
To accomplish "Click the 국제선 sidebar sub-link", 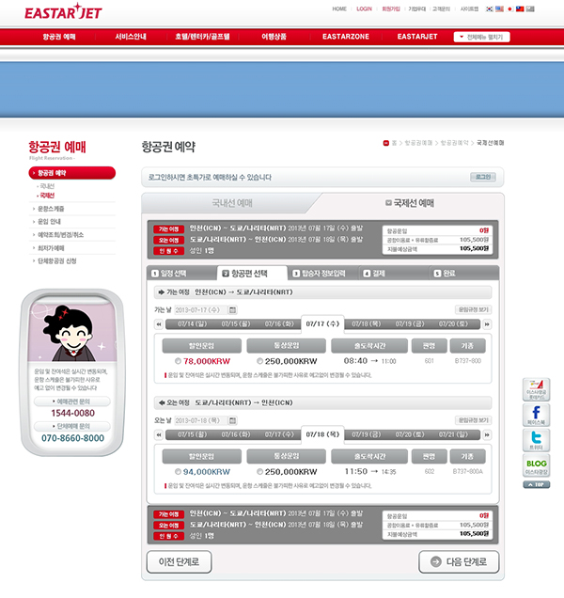I will coord(47,196).
